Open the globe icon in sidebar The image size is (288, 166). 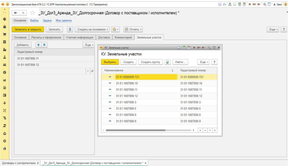[x=4, y=149]
